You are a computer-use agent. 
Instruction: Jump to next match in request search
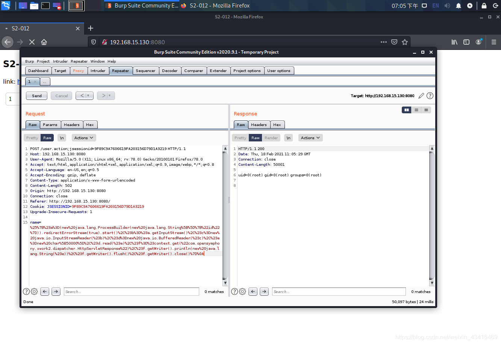click(56, 291)
